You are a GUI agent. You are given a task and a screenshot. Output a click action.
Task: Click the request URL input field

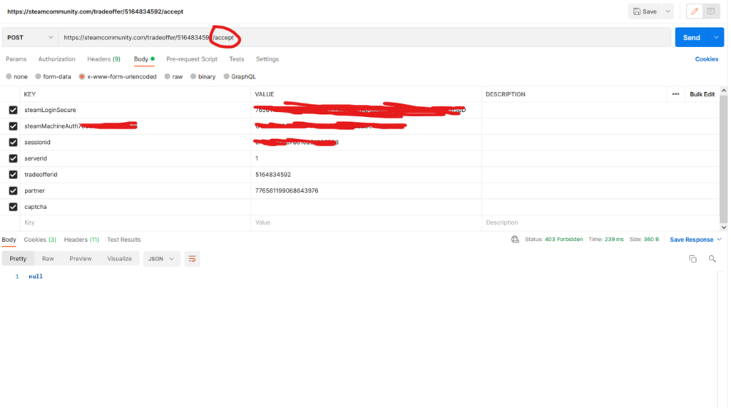(x=365, y=37)
